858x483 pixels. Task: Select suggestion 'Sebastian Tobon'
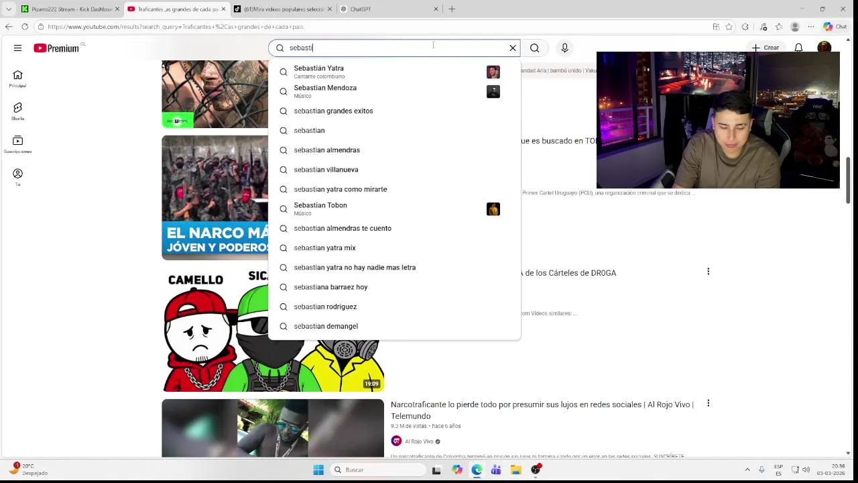click(x=394, y=209)
